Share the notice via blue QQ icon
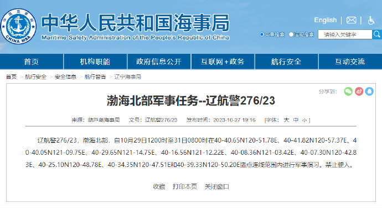This screenshot has height=208, width=382. point(369,92)
